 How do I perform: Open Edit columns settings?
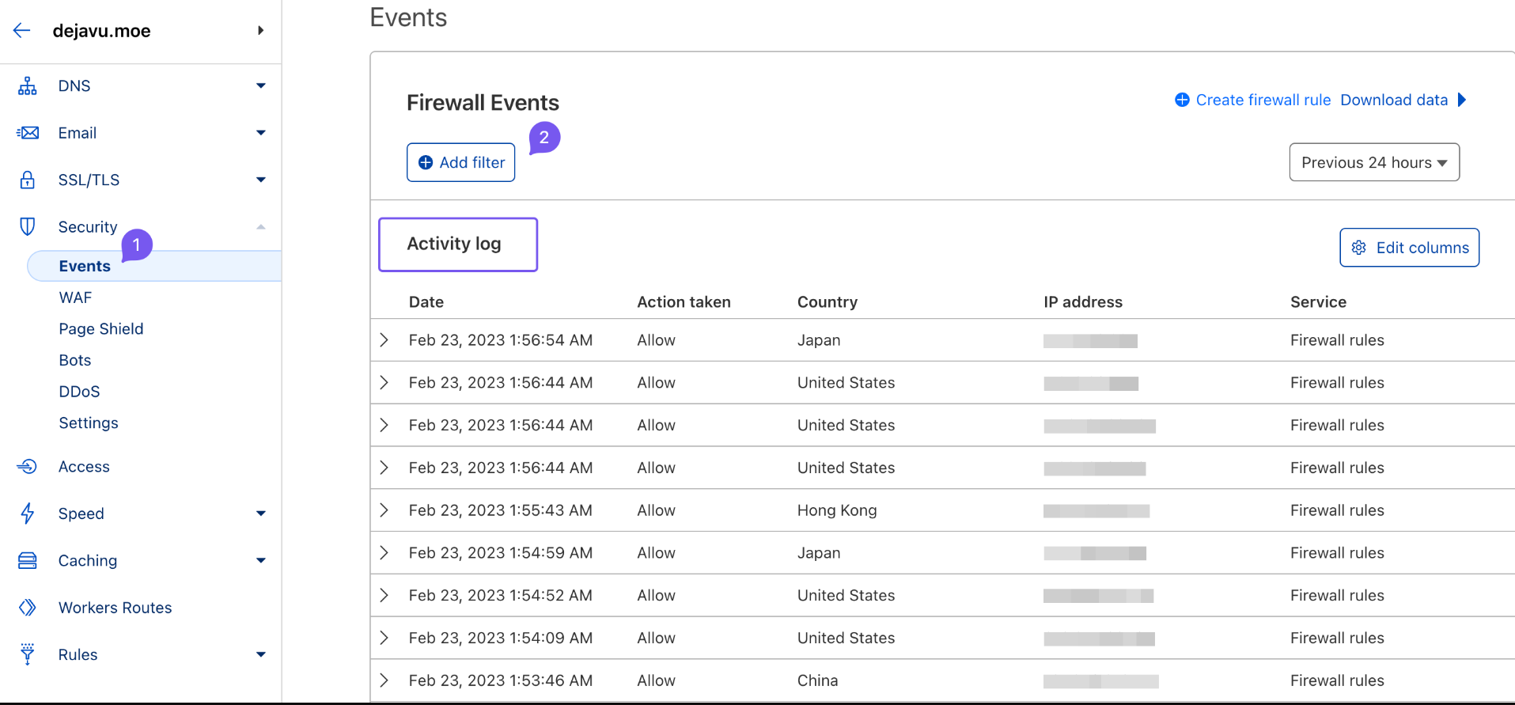pyautogui.click(x=1409, y=248)
